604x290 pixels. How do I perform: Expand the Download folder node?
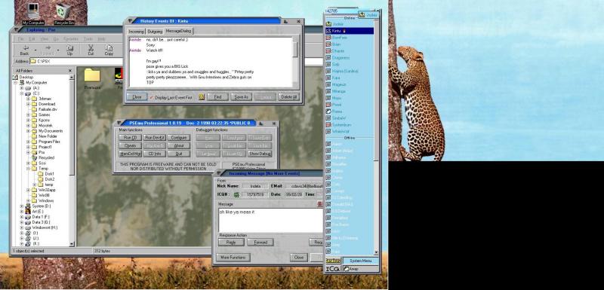[28, 104]
